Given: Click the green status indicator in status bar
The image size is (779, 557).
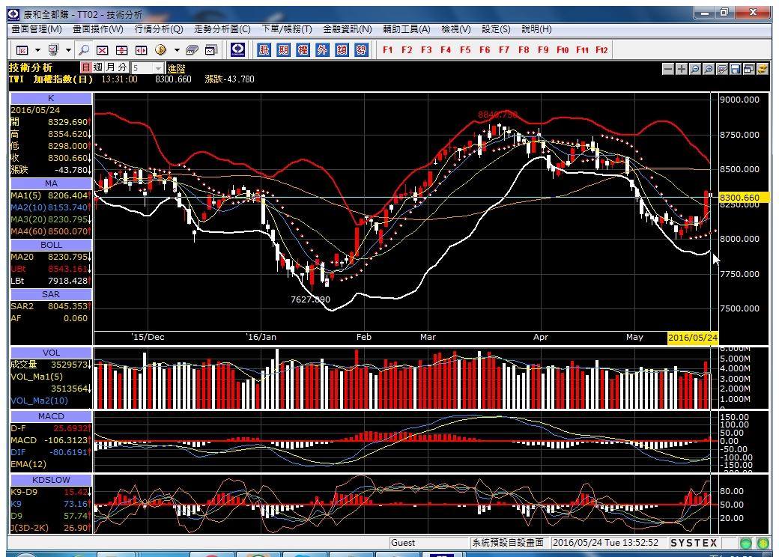Looking at the screenshot, I should (x=746, y=543).
